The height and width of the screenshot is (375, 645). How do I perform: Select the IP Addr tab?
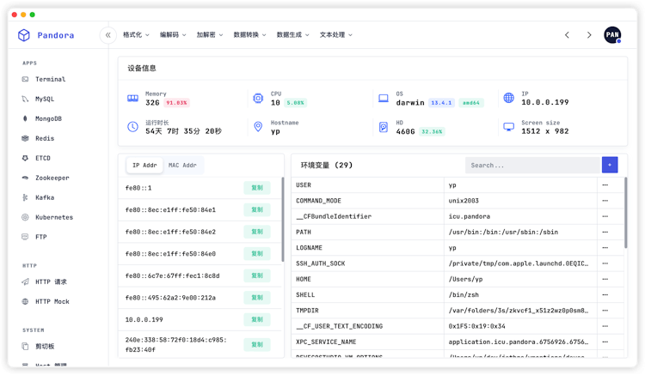(x=144, y=165)
